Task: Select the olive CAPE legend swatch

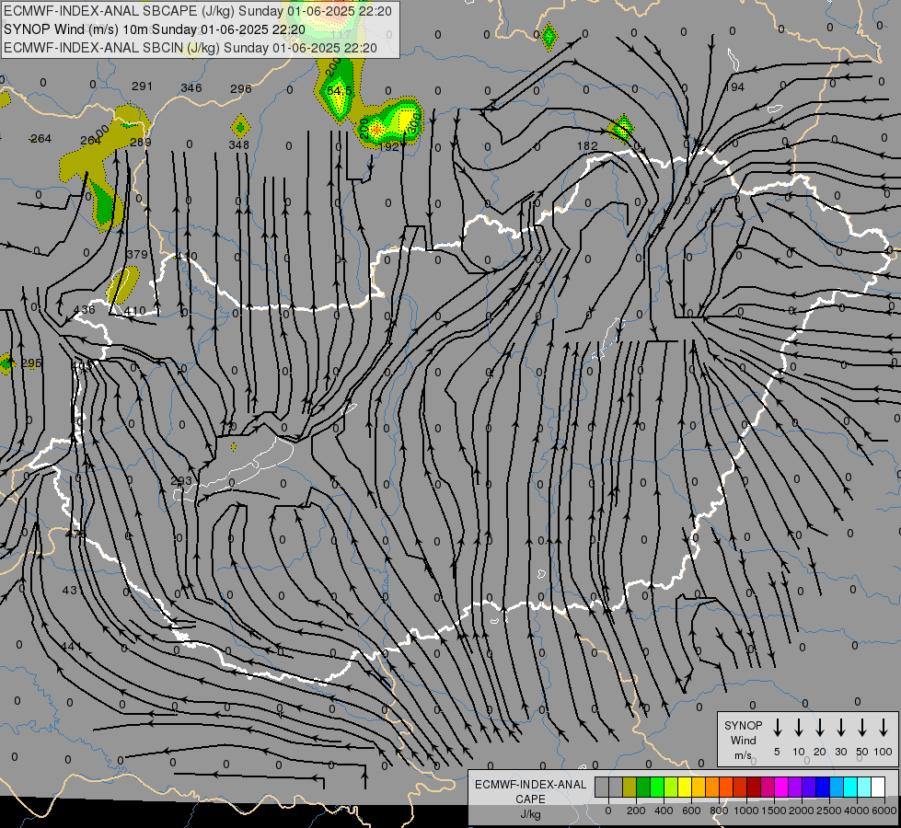Action: (x=630, y=787)
